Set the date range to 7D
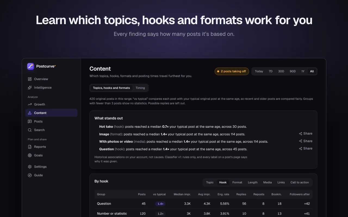The width and height of the screenshot is (348, 217). pos(271,71)
